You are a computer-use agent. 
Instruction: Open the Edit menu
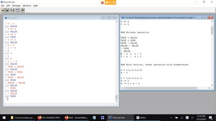(x=8, y=6)
